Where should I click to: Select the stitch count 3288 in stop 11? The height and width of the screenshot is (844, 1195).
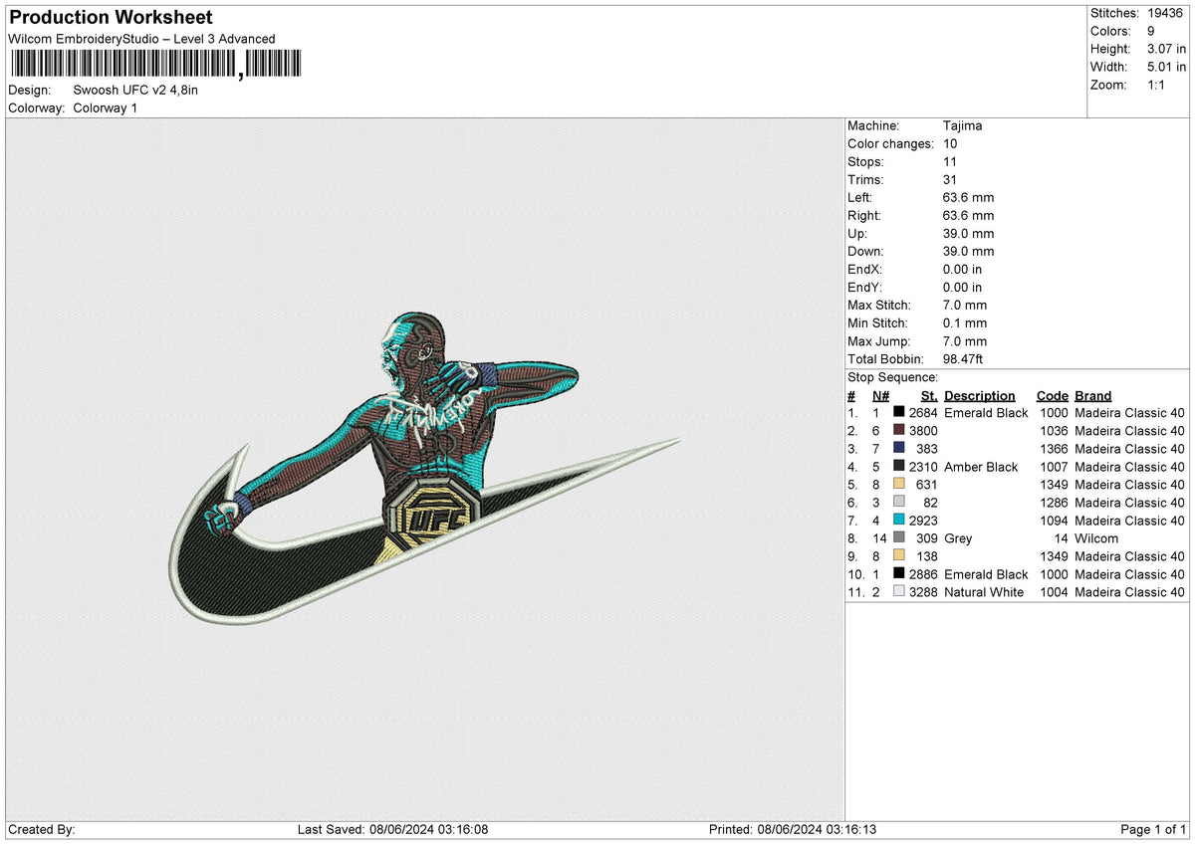(923, 592)
